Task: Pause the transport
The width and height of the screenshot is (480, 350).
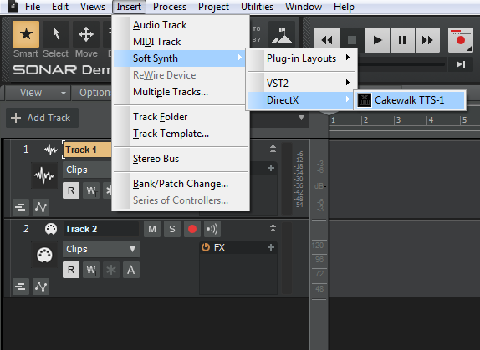Action: [402, 40]
